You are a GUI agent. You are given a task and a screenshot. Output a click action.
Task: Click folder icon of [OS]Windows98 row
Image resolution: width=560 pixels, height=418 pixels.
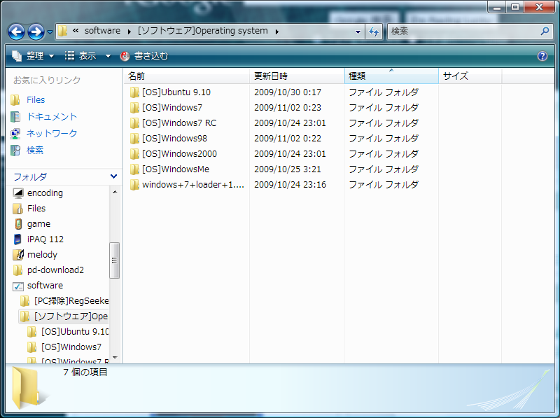(134, 138)
